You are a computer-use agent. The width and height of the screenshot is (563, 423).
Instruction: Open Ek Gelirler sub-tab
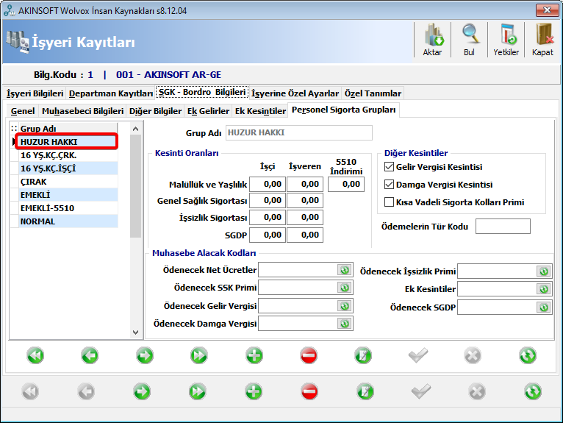[x=208, y=111]
